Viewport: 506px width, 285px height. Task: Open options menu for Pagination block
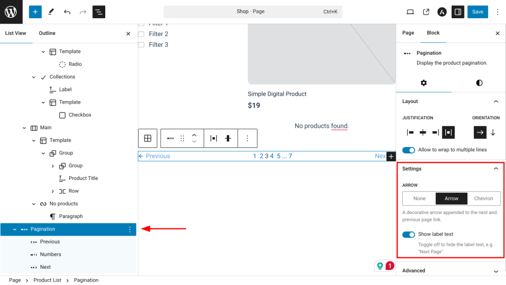pos(130,229)
